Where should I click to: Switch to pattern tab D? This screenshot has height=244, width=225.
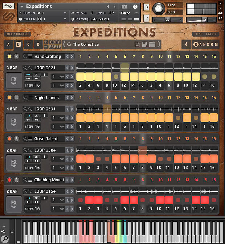38,44
